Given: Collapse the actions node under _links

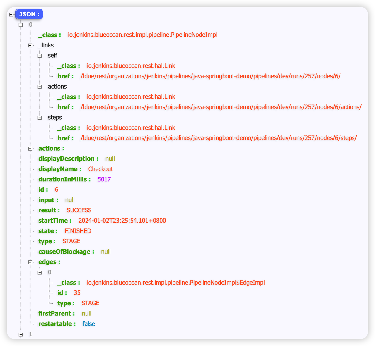Looking at the screenshot, I should tap(40, 87).
